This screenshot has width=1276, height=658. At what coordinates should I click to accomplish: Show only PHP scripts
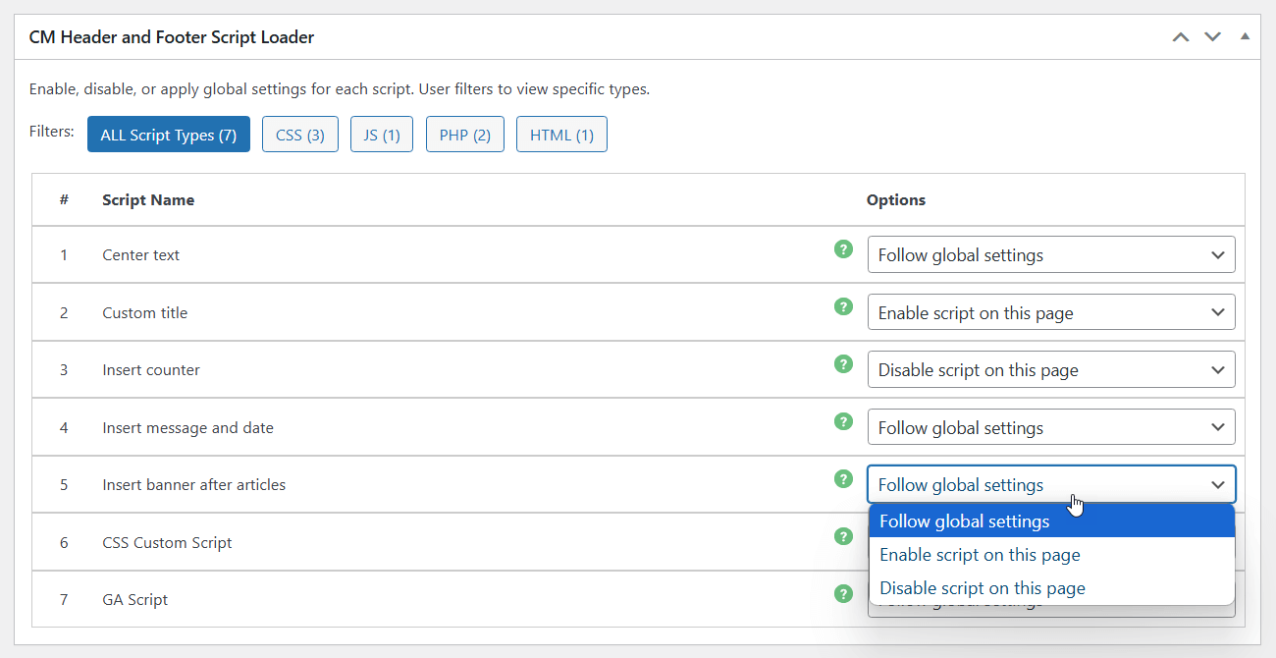click(x=465, y=136)
